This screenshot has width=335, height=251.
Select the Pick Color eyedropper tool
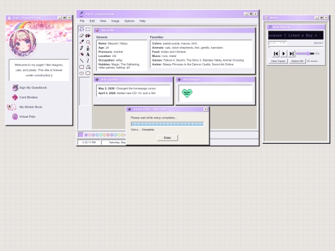82,42
